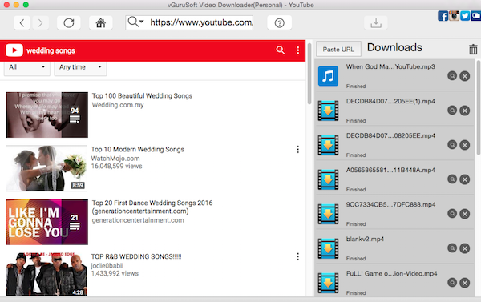
Task: Click the YouTube search magnifier icon
Action: coord(280,50)
